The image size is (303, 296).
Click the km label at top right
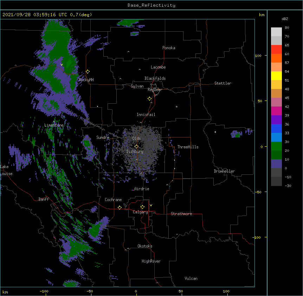click(x=262, y=15)
